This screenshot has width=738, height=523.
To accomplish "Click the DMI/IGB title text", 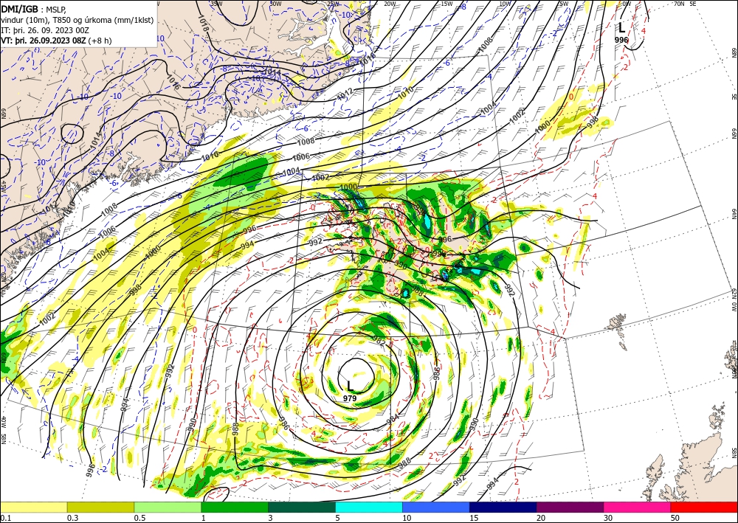I will 19,9.
